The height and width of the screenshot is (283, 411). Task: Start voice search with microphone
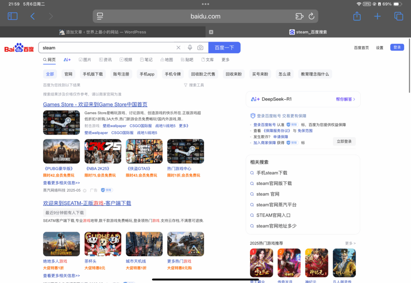tap(190, 48)
